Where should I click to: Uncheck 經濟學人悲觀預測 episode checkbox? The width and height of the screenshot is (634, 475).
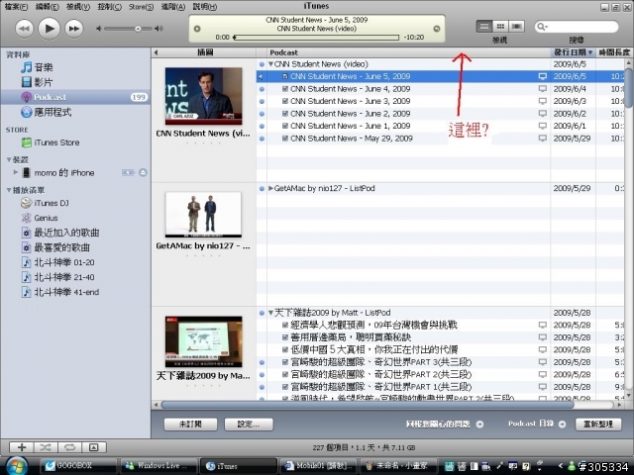click(285, 325)
